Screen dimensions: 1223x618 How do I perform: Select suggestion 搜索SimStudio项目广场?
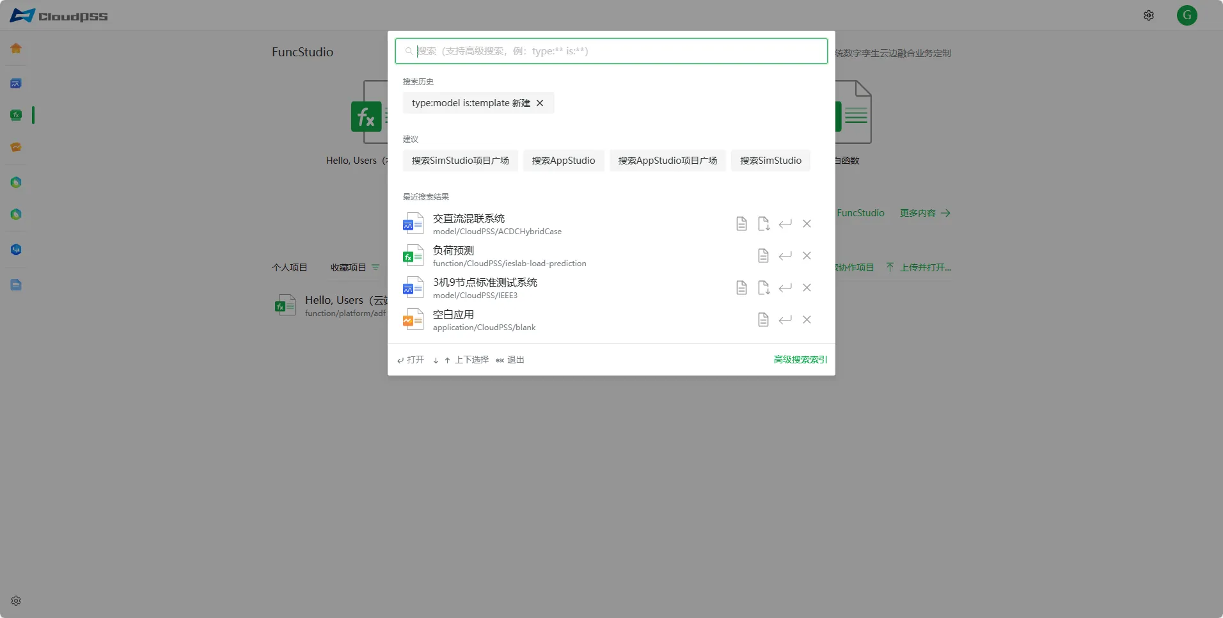[461, 161]
